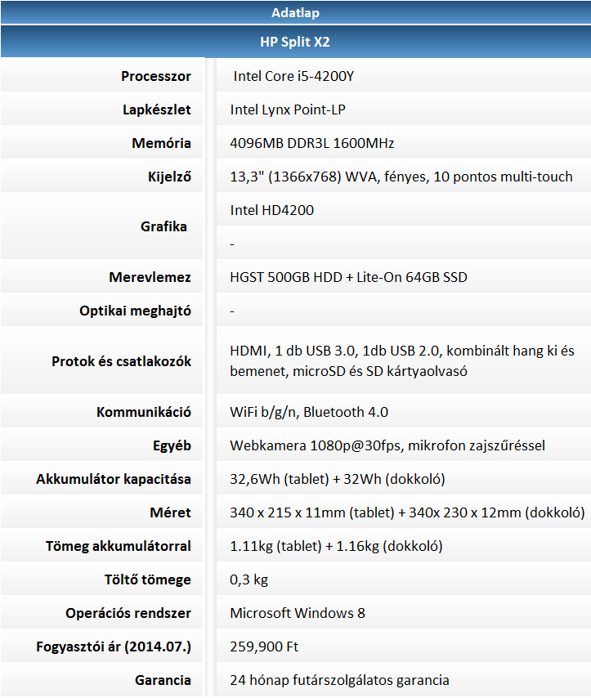The width and height of the screenshot is (591, 698).
Task: Click the Töltő tömege label
Action: [x=147, y=579]
